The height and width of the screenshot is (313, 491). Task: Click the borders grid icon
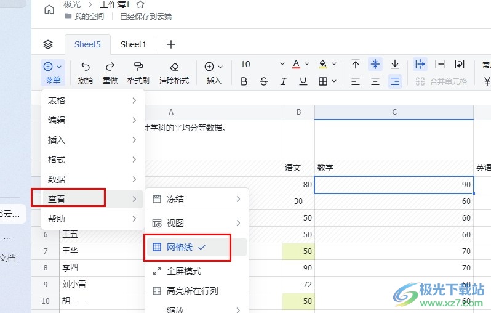[x=323, y=81]
